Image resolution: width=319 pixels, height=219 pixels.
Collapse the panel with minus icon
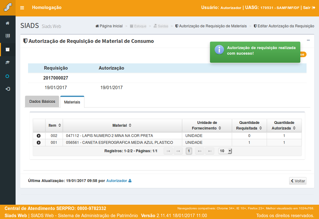pos(308,40)
